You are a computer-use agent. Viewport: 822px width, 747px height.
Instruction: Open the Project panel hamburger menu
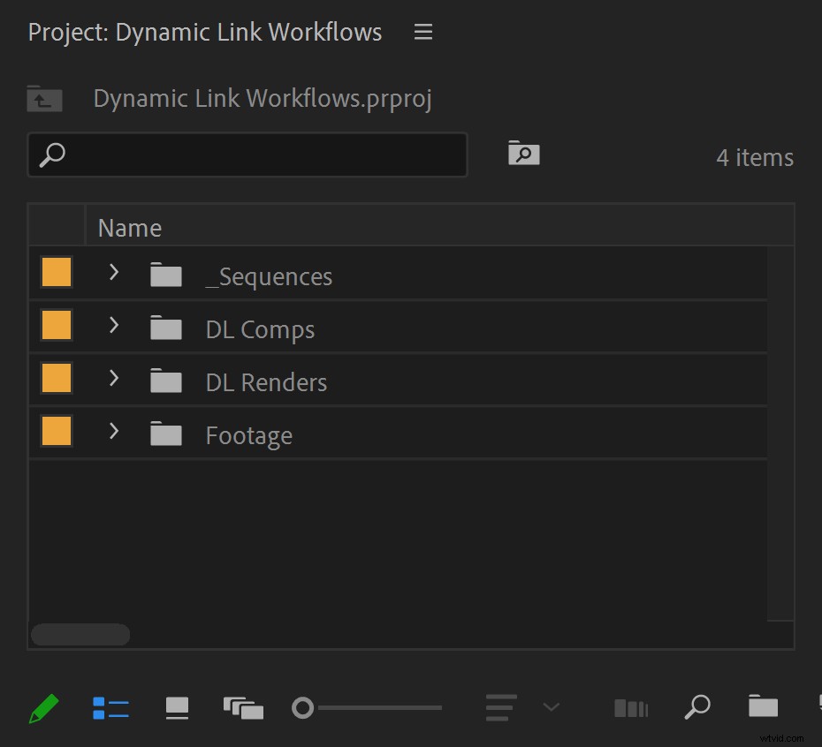coord(422,32)
